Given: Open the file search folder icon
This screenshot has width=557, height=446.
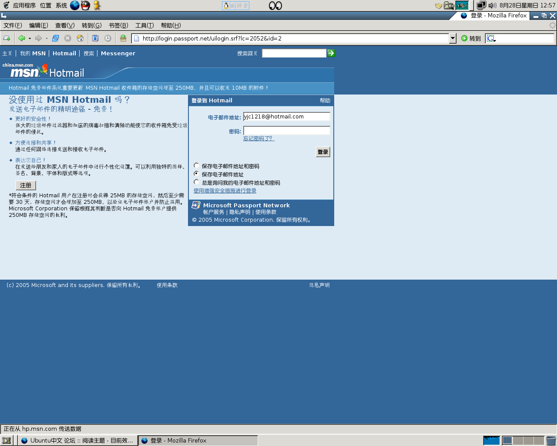Looking at the screenshot, I should pyautogui.click(x=449, y=6).
